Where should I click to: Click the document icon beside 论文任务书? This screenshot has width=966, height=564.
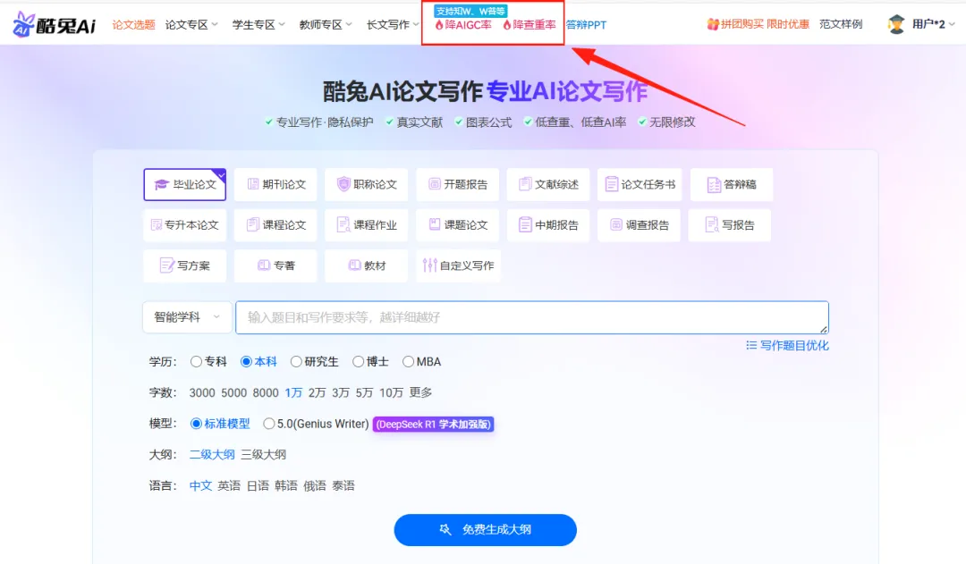coord(611,184)
